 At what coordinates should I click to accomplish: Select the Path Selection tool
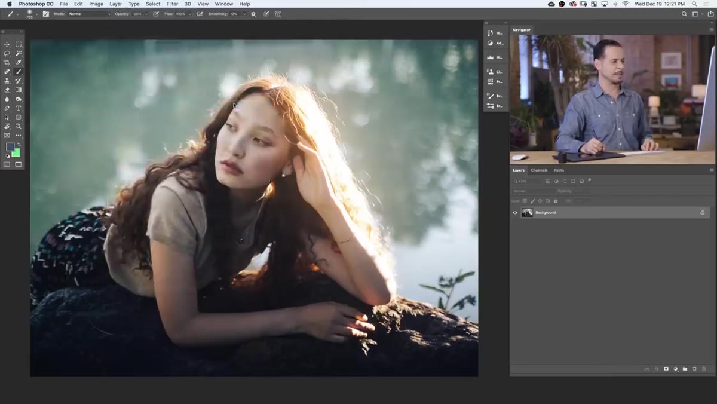point(7,117)
